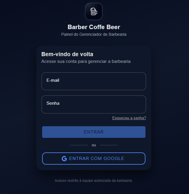This screenshot has height=194, width=189.
Task: Click the divider line left of 'ou'
Action: [x=79, y=145]
